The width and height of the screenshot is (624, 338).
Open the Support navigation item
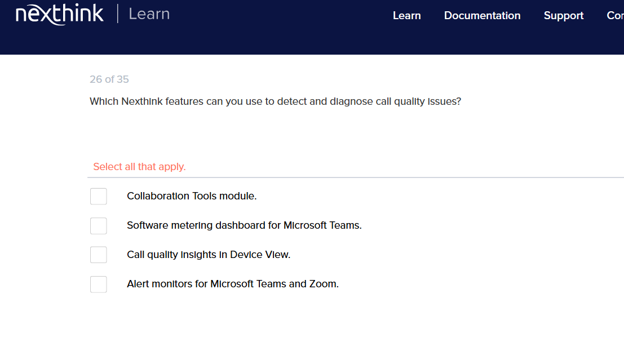tap(563, 16)
